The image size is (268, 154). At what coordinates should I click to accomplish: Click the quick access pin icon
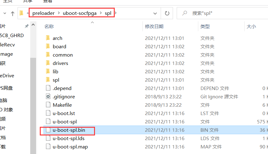27,26
